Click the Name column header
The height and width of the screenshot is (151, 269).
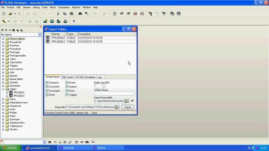58,34
